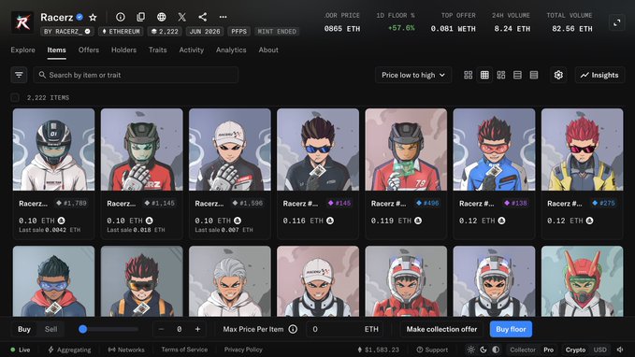Open Racerz #496 thumbnail

pos(406,150)
